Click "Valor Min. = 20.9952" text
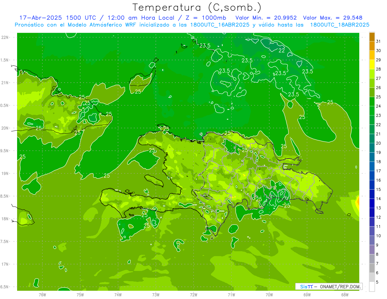The height and width of the screenshot is (299, 387). [x=266, y=18]
